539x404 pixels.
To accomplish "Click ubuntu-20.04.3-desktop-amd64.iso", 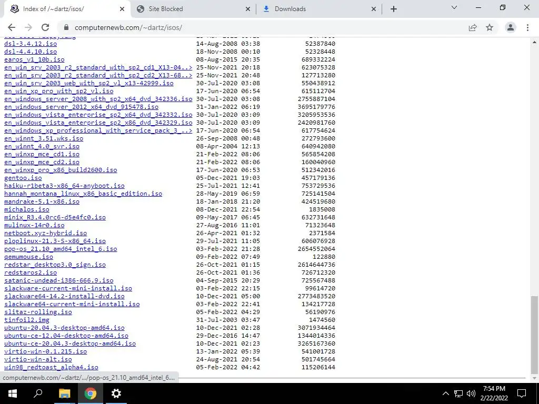I will (64, 328).
